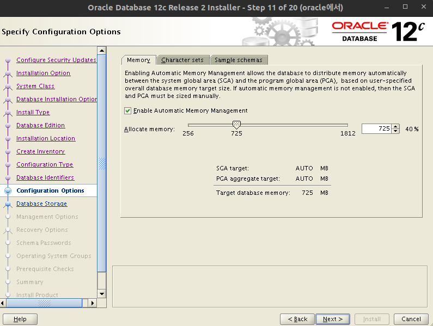433x326 pixels.
Task: Click the Allocate memory slider thumb
Action: [236, 125]
